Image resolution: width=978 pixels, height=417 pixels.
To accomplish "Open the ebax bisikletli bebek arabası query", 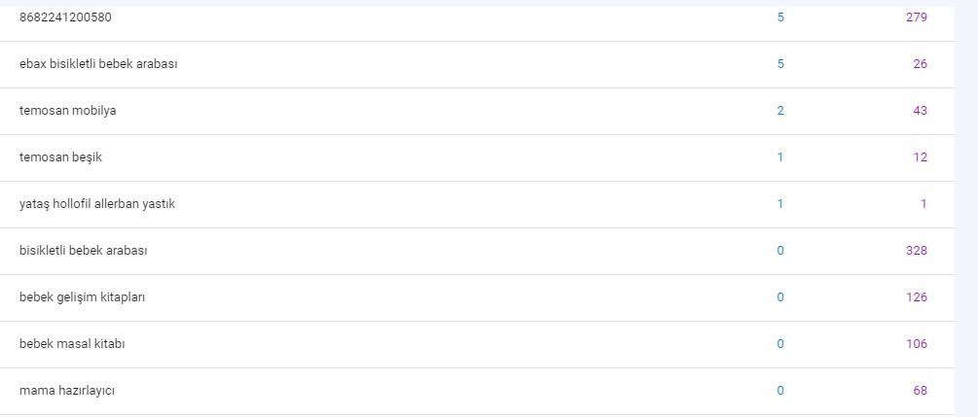I will pyautogui.click(x=98, y=64).
